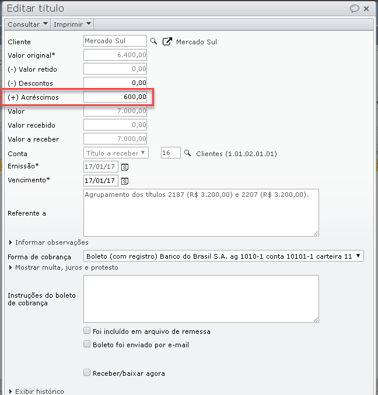Click the account search magnifier next to 16
This screenshot has width=378, height=395.
coord(187,153)
